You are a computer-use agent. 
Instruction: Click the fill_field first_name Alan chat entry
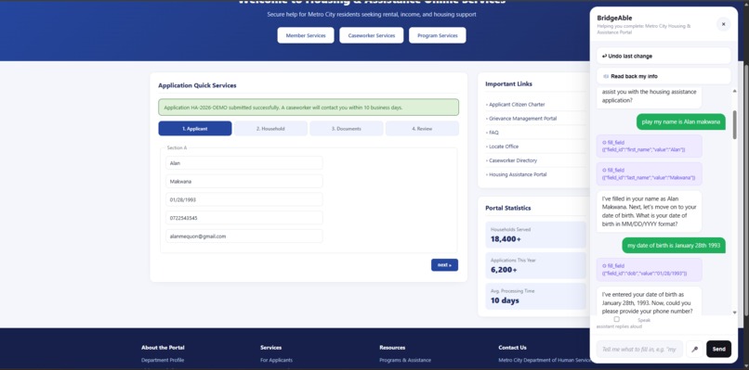pos(650,146)
